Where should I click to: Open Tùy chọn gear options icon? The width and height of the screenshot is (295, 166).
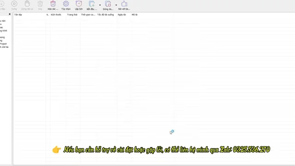(x=66, y=4)
